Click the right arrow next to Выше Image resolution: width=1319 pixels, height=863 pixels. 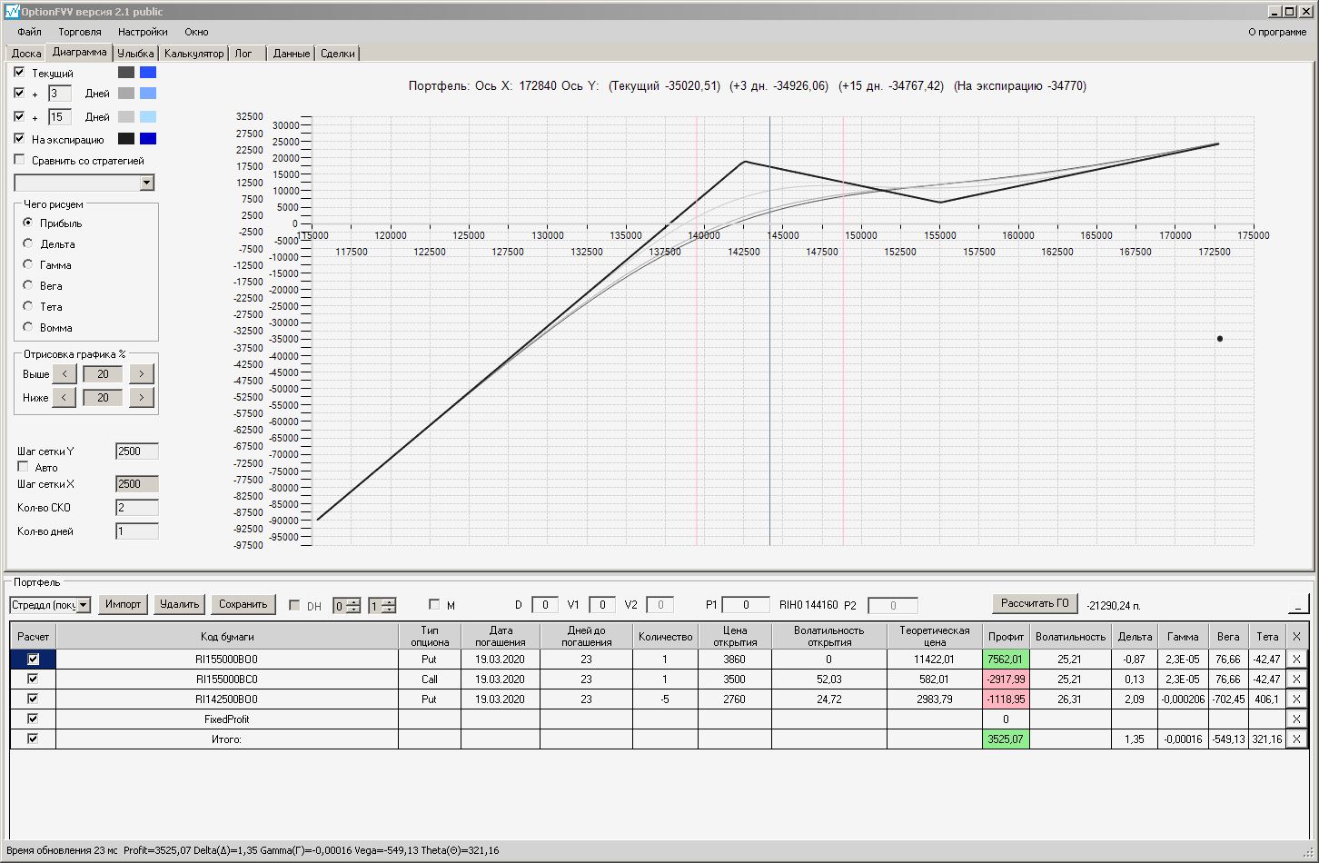pos(142,374)
